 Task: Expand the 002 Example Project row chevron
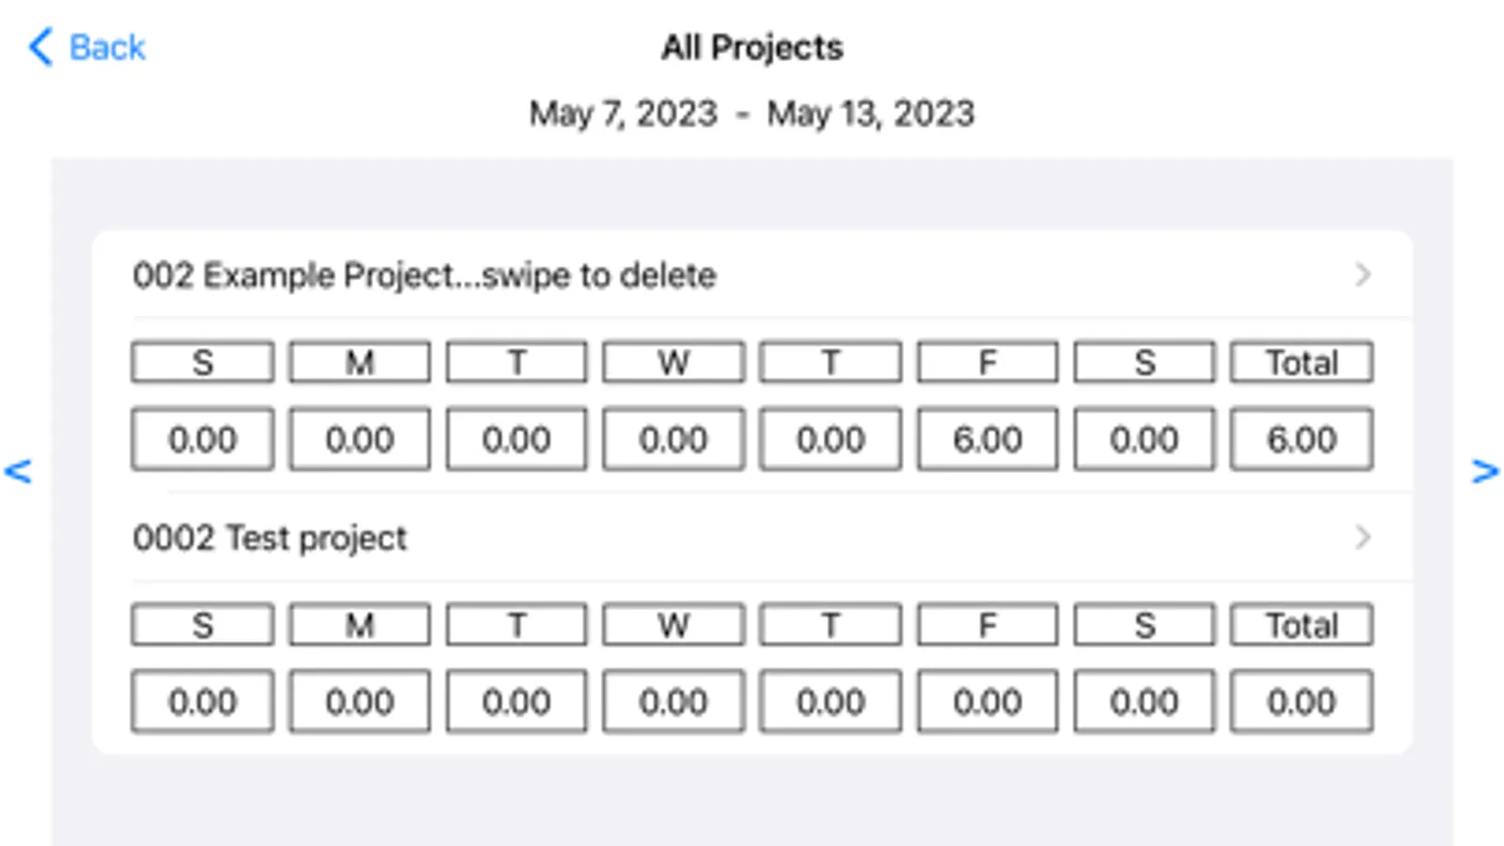coord(1362,275)
